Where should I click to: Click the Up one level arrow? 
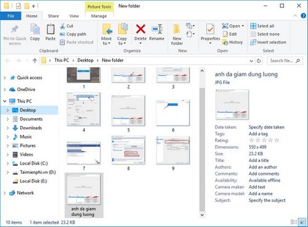click(x=34, y=60)
